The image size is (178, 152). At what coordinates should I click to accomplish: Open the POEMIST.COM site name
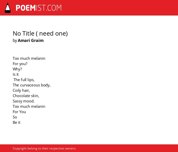click(x=39, y=8)
